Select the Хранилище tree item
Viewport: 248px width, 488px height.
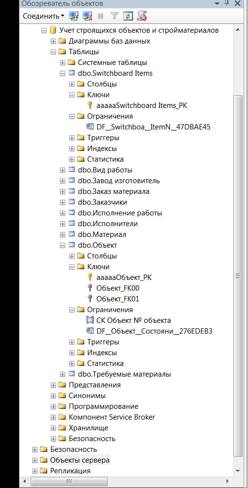click(x=89, y=428)
